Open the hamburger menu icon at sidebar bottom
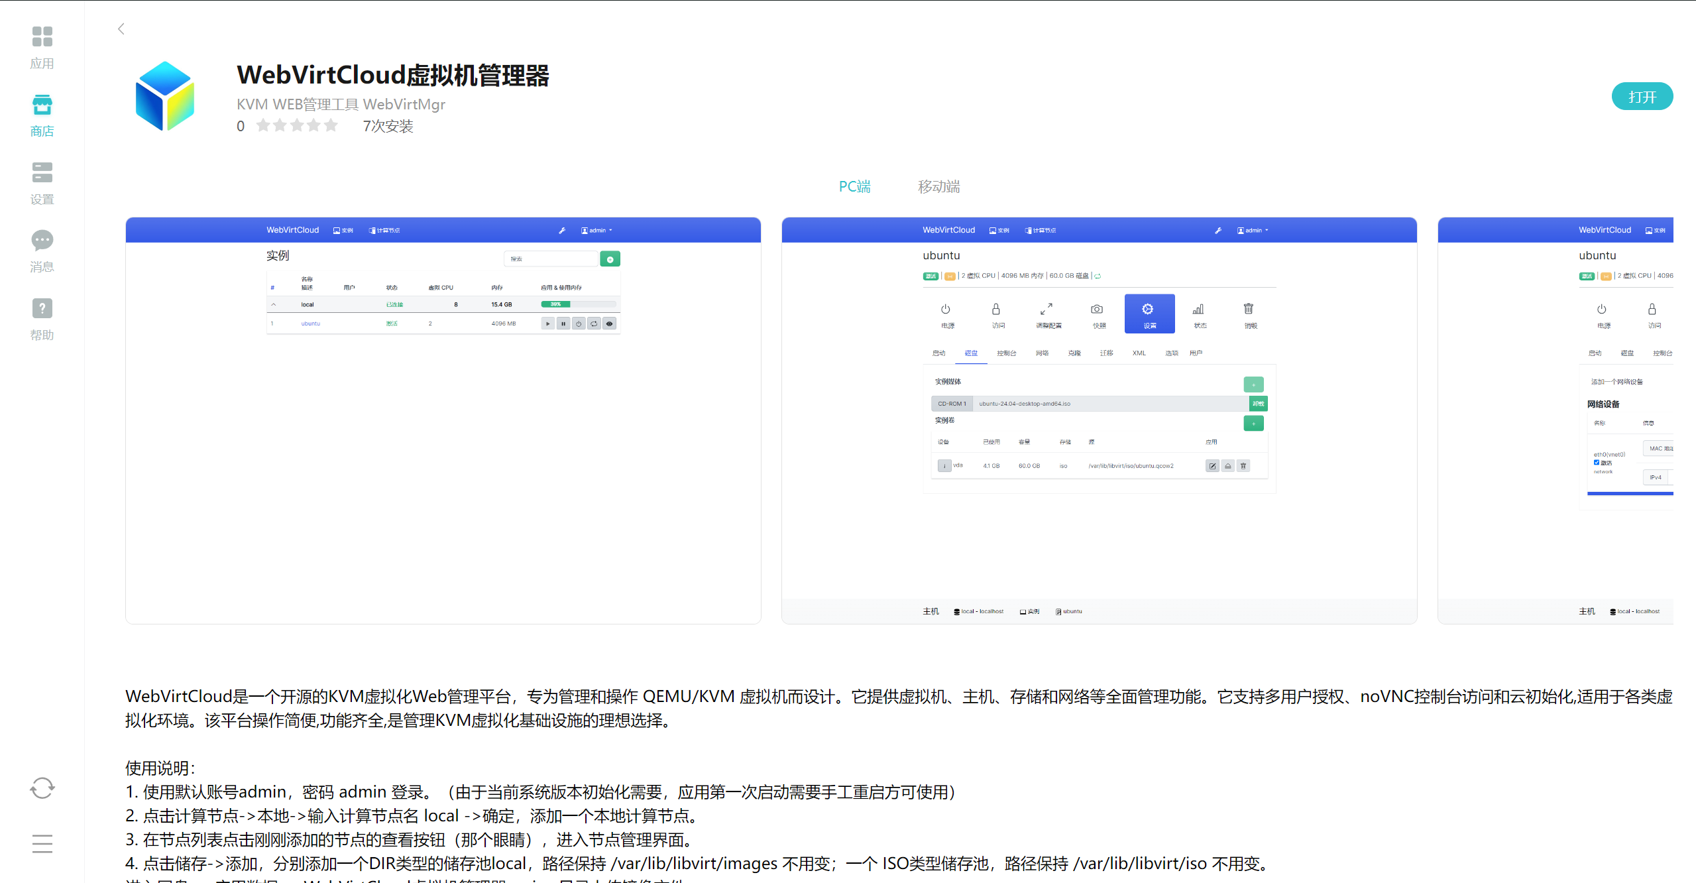The image size is (1696, 883). pos(42,843)
